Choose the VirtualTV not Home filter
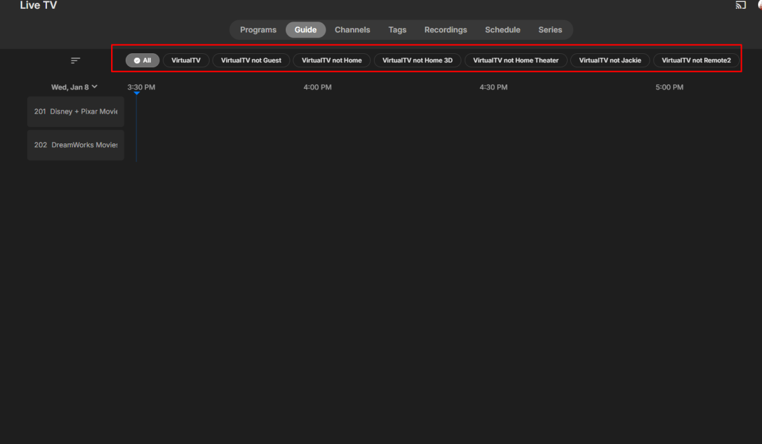Screen dimensions: 762x444 click(x=332, y=60)
